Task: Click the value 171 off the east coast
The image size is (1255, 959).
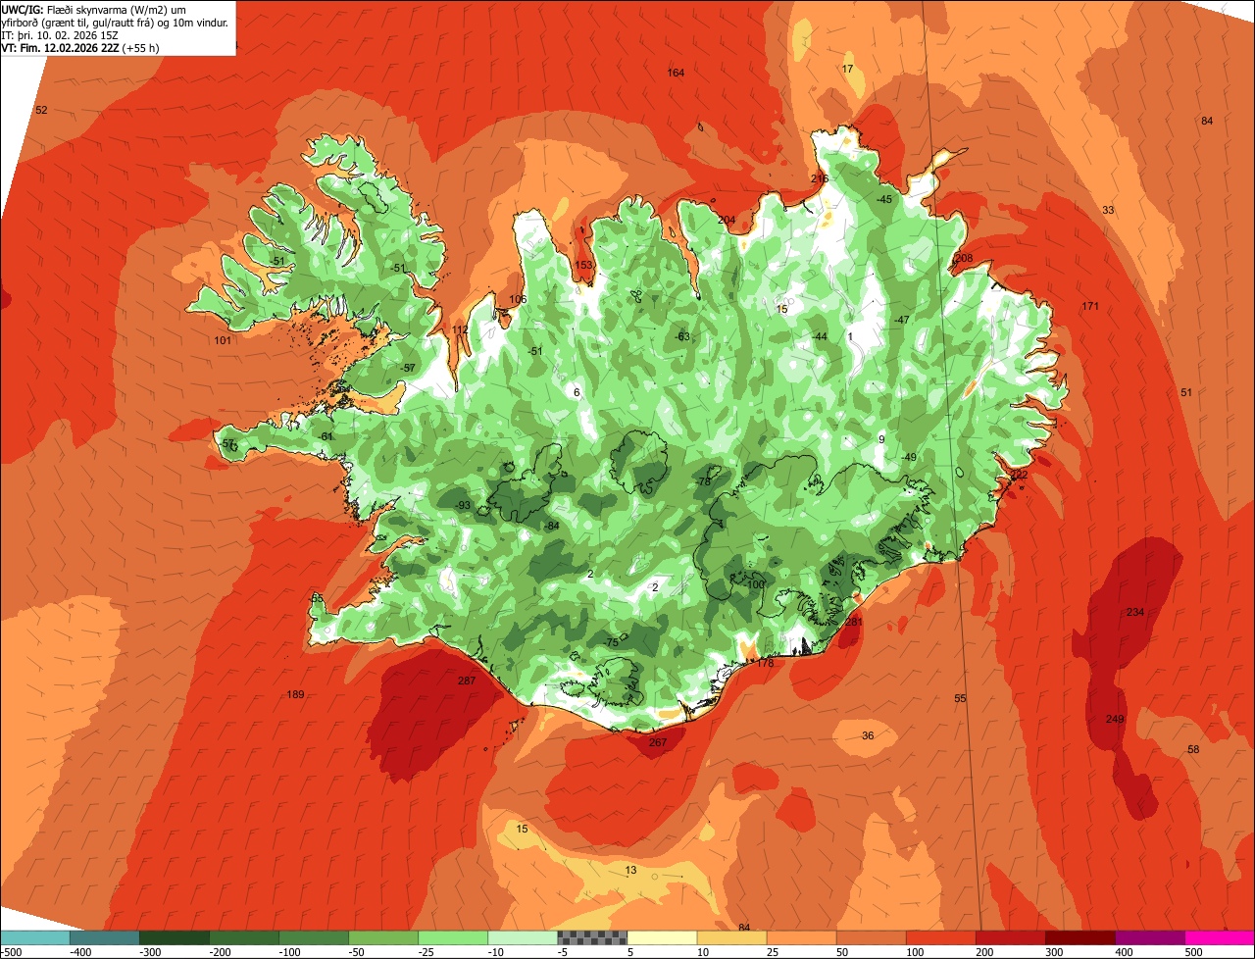Action: 1090,307
